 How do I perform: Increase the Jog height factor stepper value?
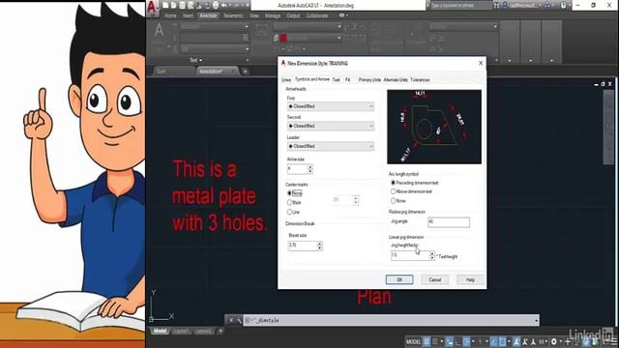tap(432, 253)
